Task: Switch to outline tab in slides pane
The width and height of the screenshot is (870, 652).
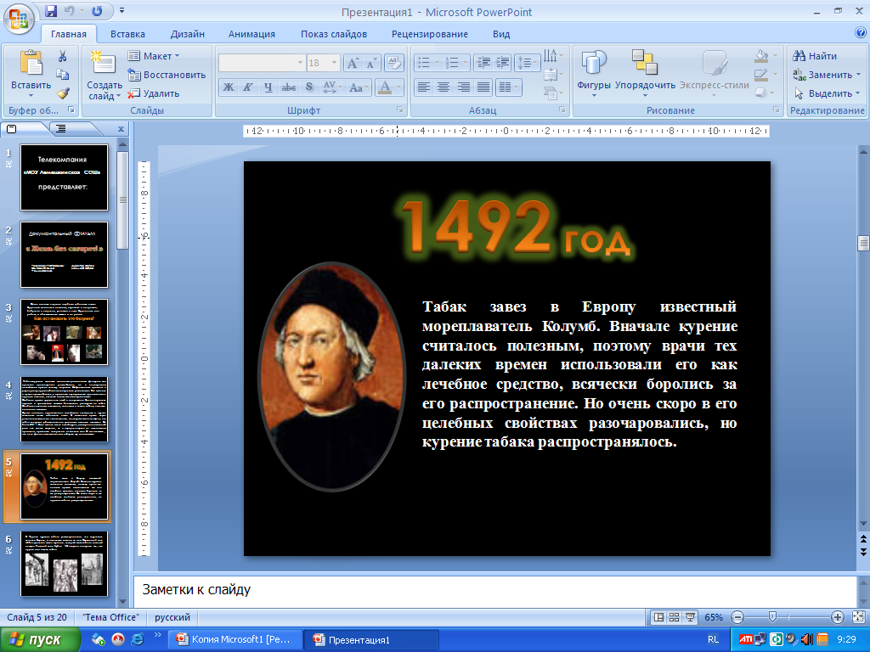Action: [x=61, y=129]
